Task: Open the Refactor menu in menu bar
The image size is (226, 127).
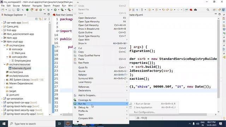Action: click(26, 6)
